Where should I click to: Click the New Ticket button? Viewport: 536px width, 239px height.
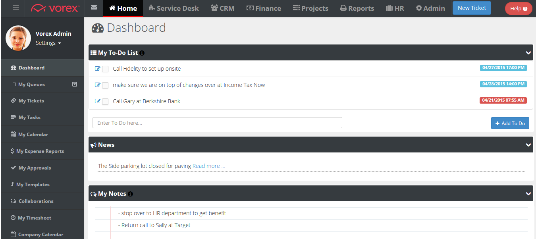coord(472,8)
